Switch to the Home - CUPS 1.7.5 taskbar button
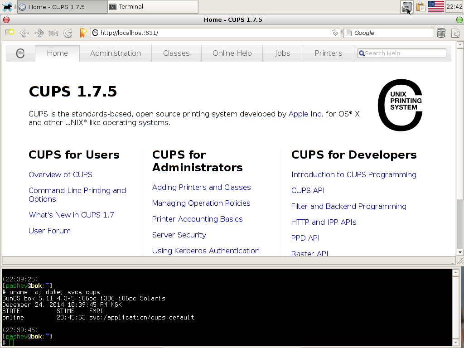 [63, 7]
